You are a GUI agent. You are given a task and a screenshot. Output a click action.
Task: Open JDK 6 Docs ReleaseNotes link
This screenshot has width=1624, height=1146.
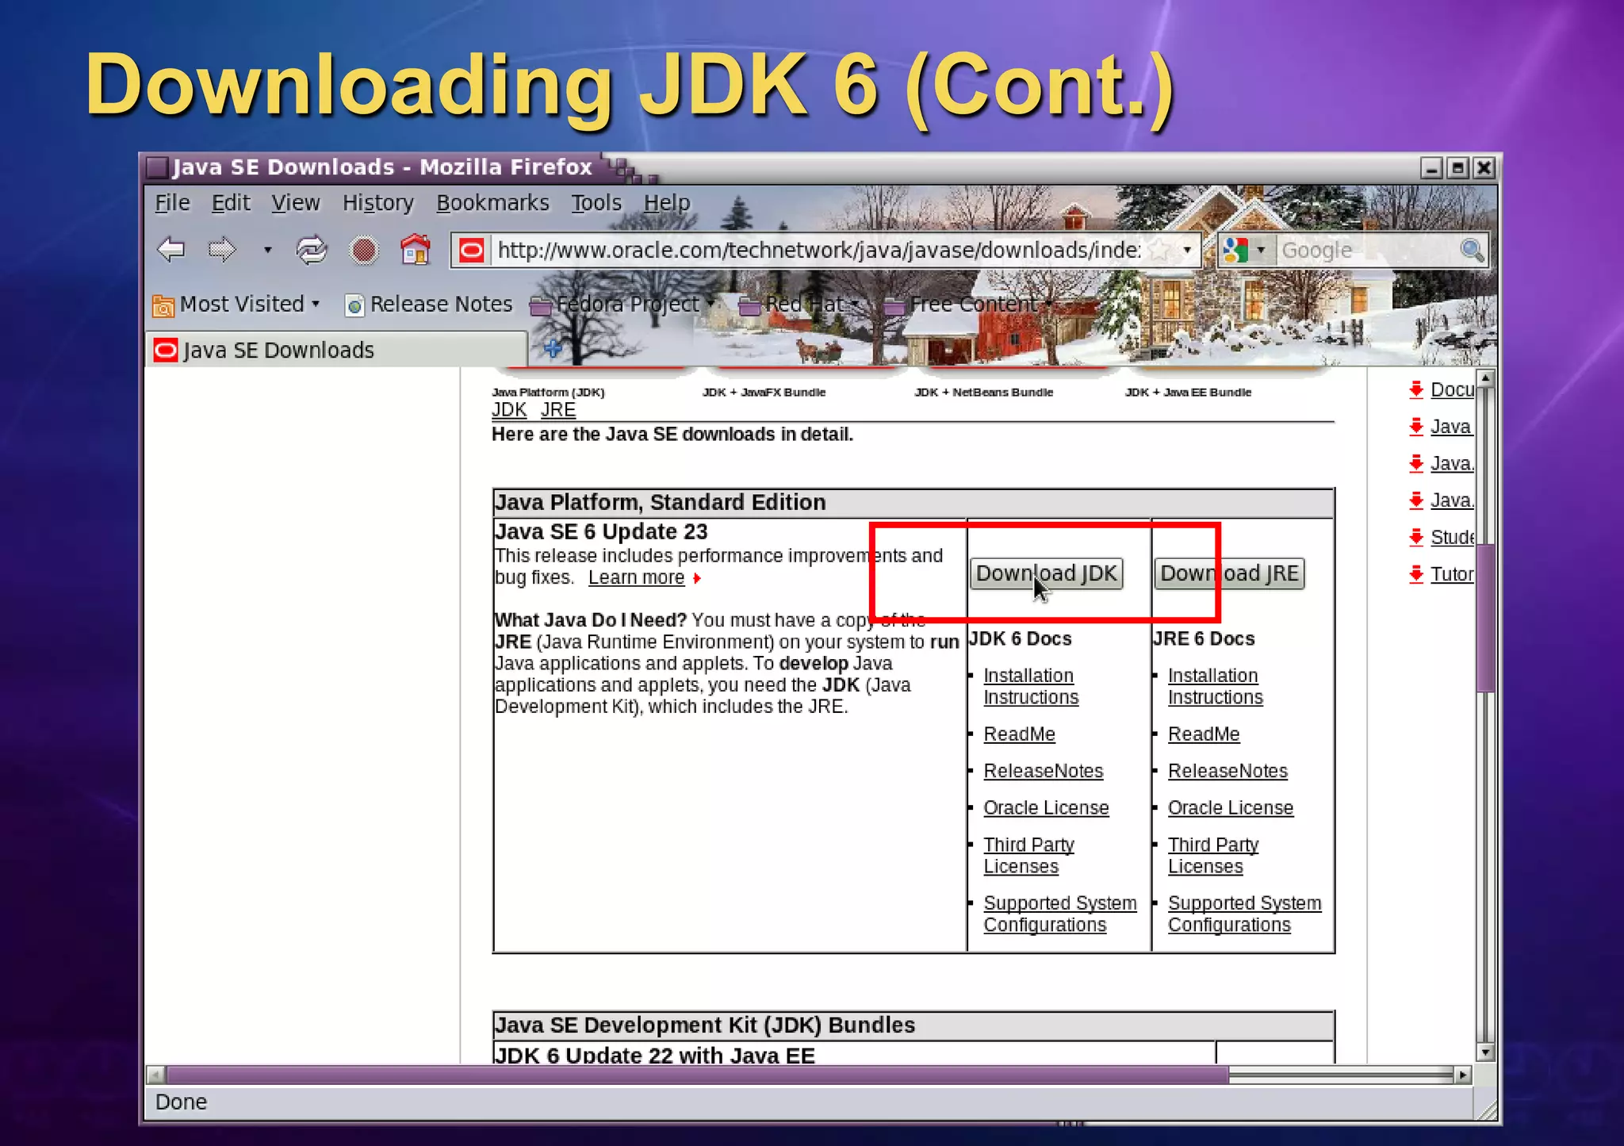pos(1044,771)
